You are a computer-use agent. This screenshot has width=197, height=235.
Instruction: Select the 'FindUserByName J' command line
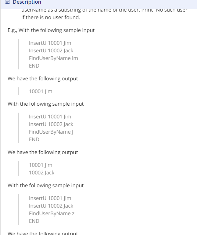pyautogui.click(x=51, y=132)
